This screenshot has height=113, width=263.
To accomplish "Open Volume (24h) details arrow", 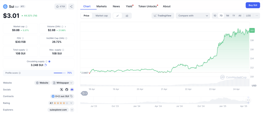I will pyautogui.click(x=65, y=26).
